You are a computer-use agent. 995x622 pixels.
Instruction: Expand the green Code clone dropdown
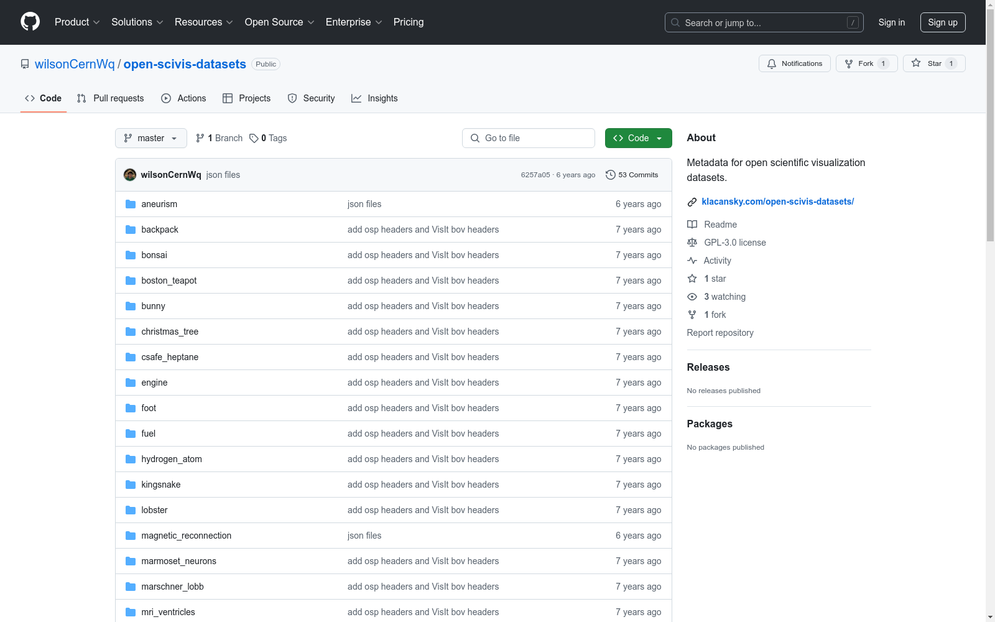tap(638, 138)
